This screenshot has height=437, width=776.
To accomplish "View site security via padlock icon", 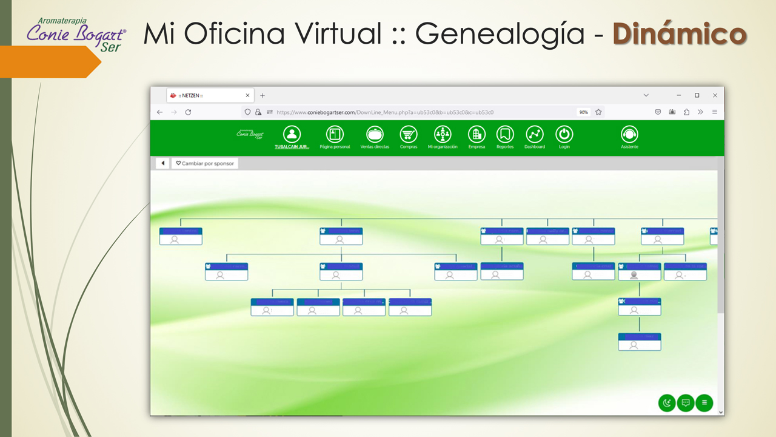I will pos(258,112).
